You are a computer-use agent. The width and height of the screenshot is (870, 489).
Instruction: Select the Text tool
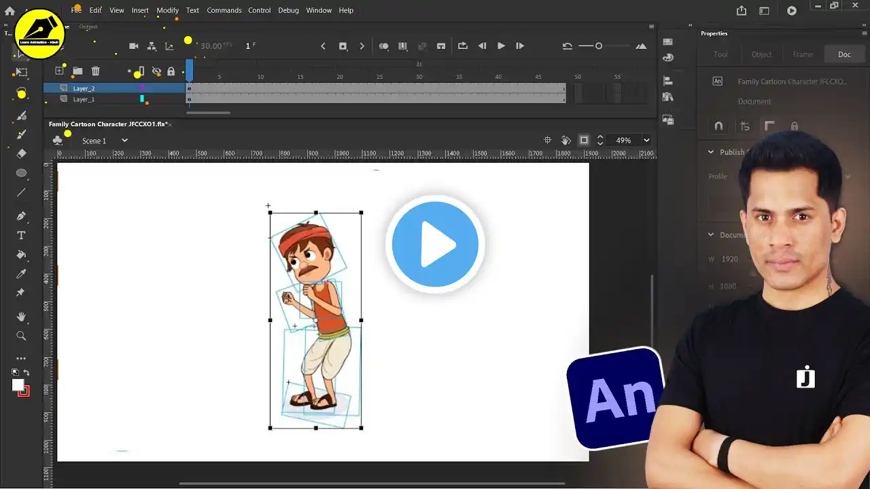[21, 235]
